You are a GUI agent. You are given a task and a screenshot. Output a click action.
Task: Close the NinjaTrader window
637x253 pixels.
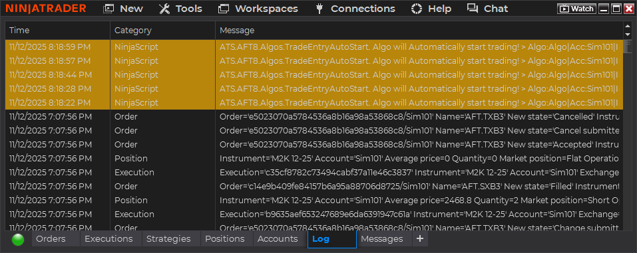628,9
